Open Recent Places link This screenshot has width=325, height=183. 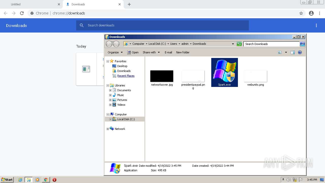coord(126,76)
